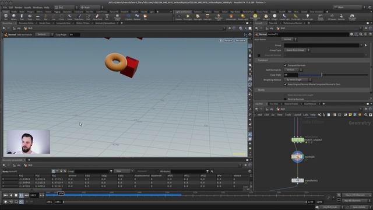The image size is (373, 210).
Task: Add a Spot Light from the shelf
Action: pos(198,17)
